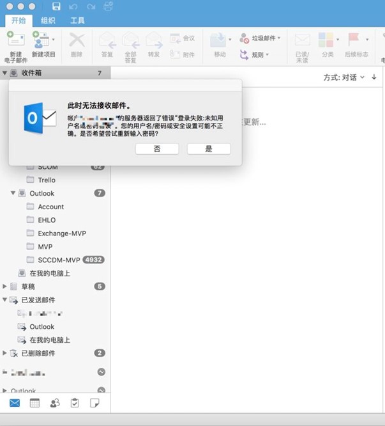Image resolution: width=385 pixels, height=426 pixels.
Task: Click the collapse circle beside the blurred account row
Action: tap(102, 372)
